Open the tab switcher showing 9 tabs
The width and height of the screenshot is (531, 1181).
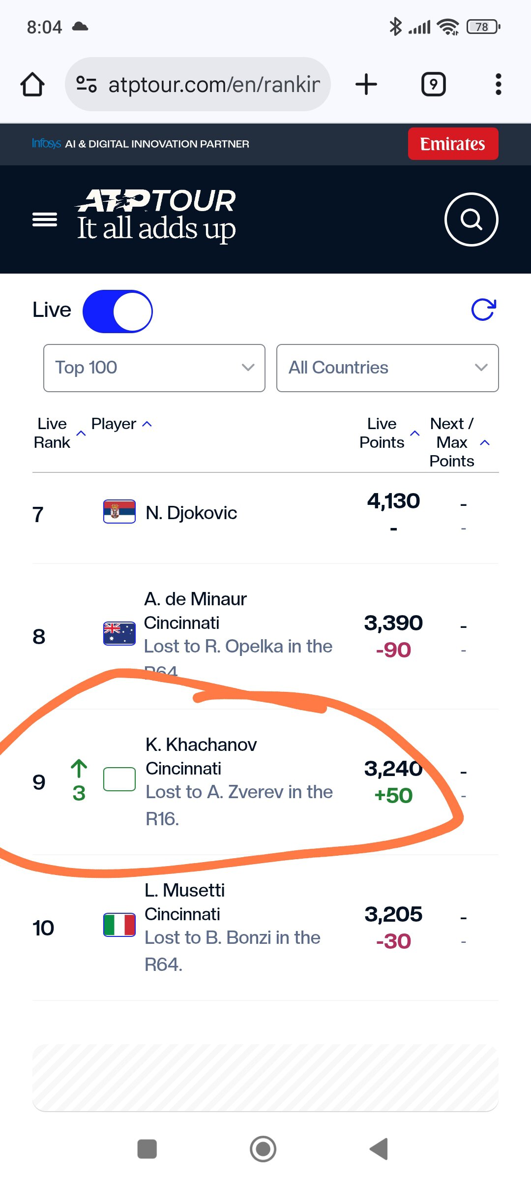[x=434, y=84]
